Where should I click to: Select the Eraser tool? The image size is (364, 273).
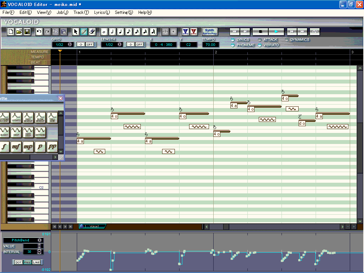92,32
